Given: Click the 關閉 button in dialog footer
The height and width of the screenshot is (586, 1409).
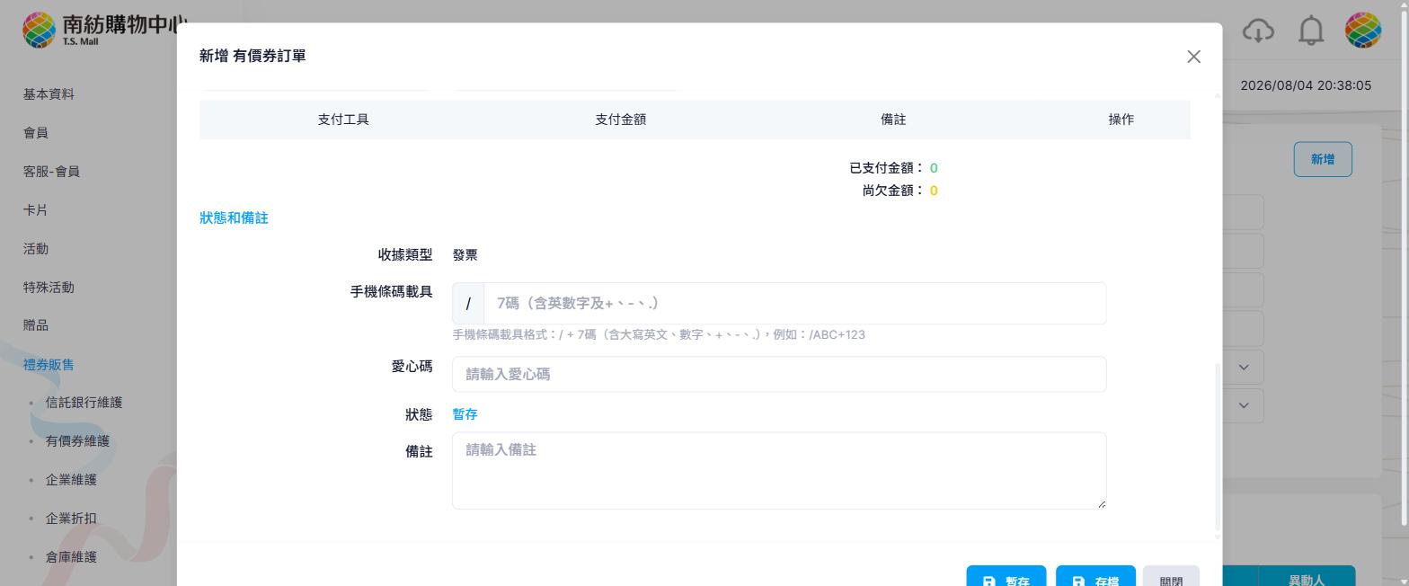Looking at the screenshot, I should coord(1171,575).
